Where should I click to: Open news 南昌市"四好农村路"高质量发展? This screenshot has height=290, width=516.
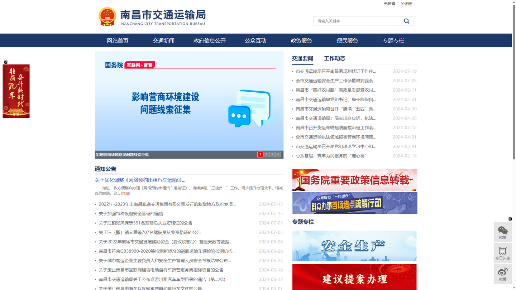pyautogui.click(x=336, y=90)
